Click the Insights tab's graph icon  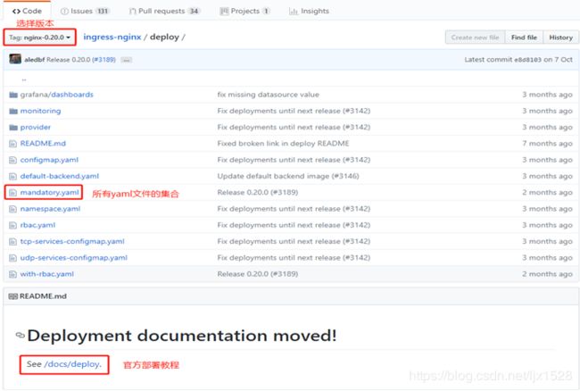tap(294, 12)
